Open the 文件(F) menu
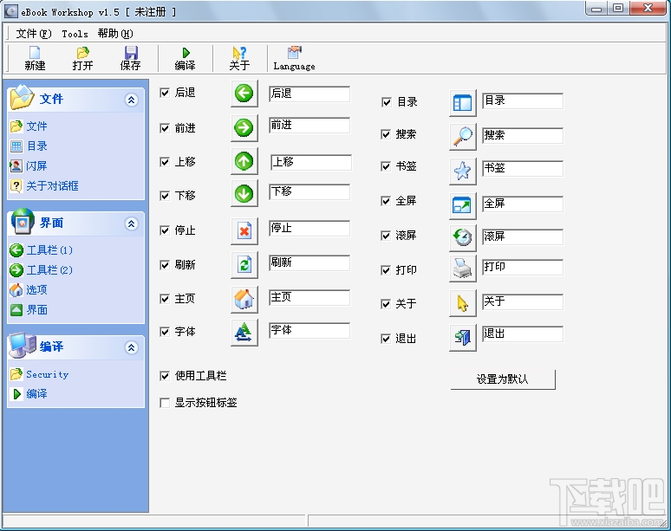The image size is (671, 531). pos(34,33)
